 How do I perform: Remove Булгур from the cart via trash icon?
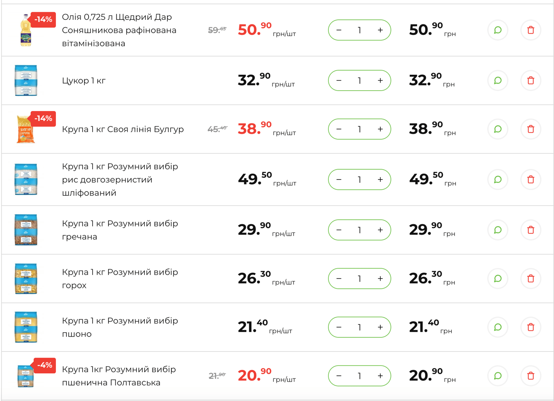[x=531, y=129]
